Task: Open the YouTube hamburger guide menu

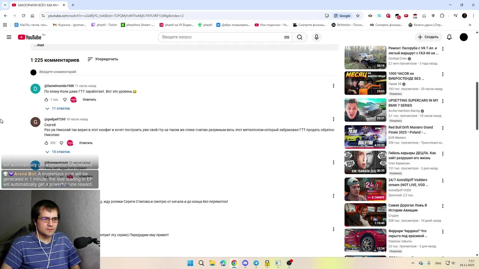Action: [9, 37]
